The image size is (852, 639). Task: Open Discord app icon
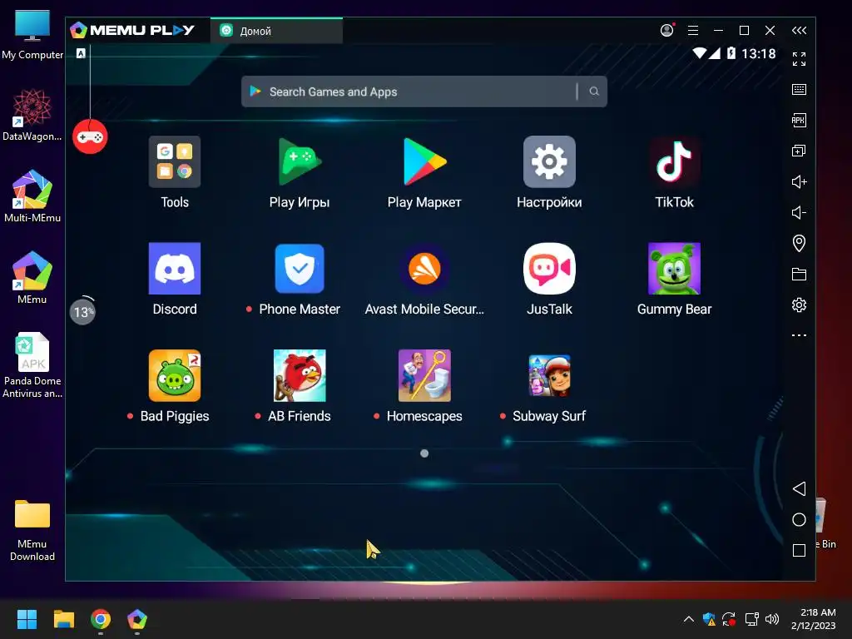[x=175, y=269]
